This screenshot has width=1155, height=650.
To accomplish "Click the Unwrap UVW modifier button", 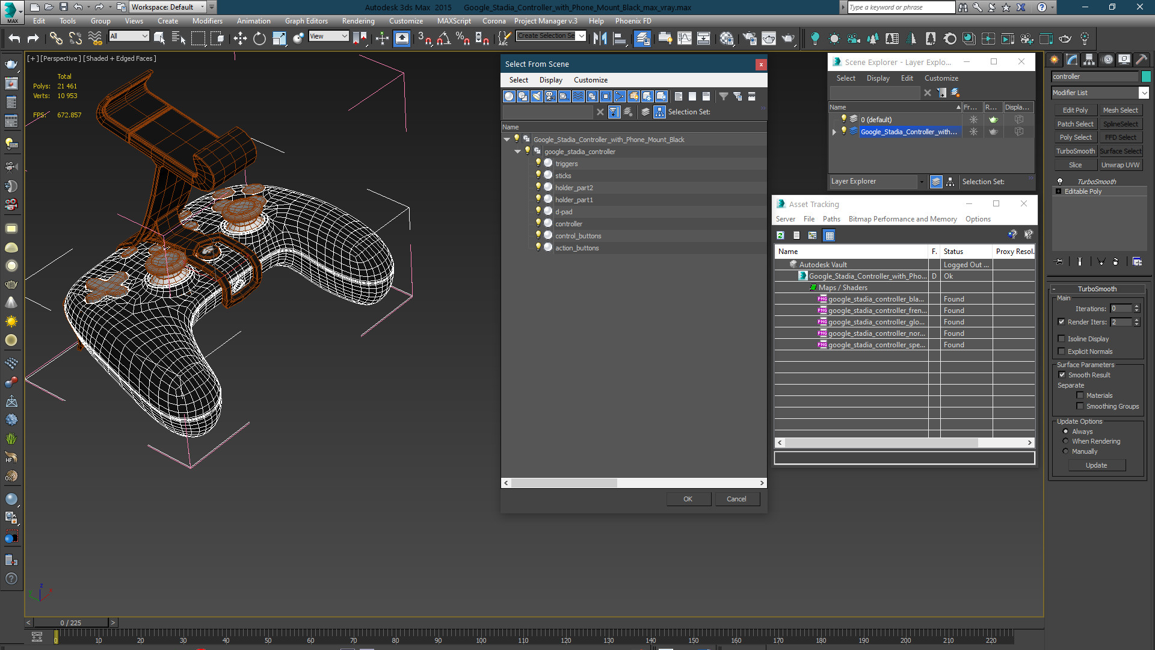I will pos(1120,165).
